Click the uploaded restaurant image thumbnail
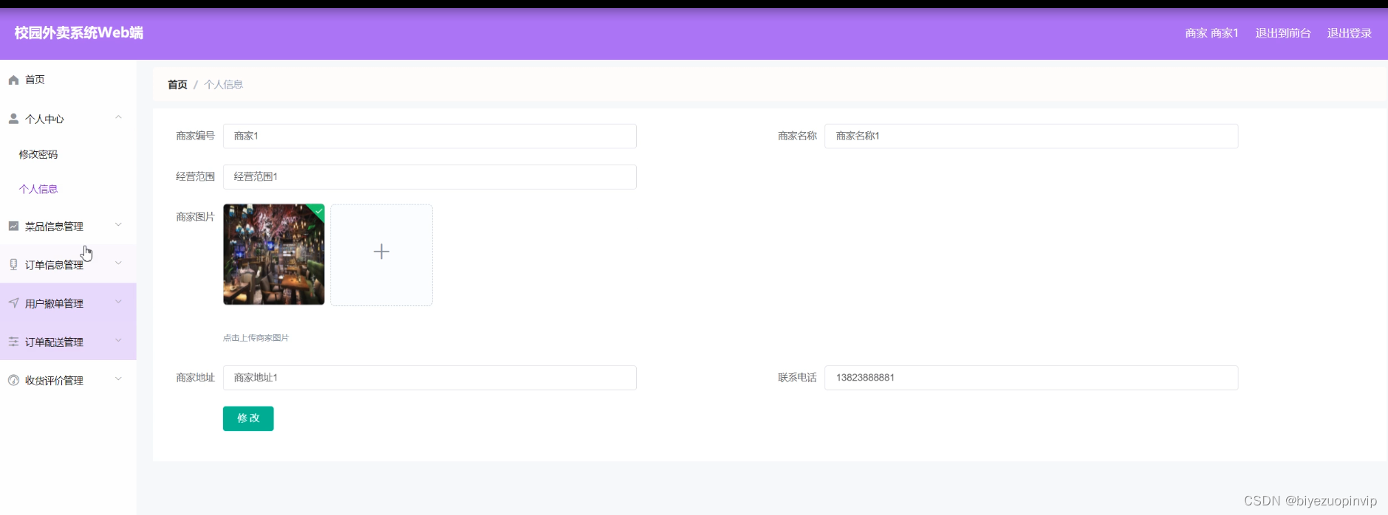This screenshot has height=515, width=1388. pos(274,255)
